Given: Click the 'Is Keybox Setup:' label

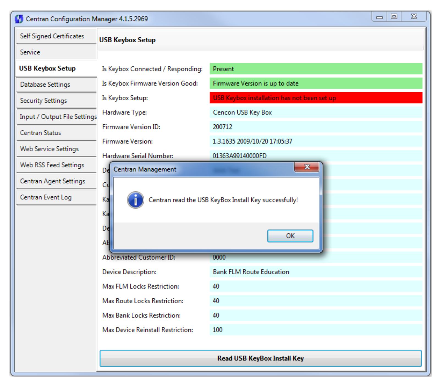Looking at the screenshot, I should [x=125, y=98].
